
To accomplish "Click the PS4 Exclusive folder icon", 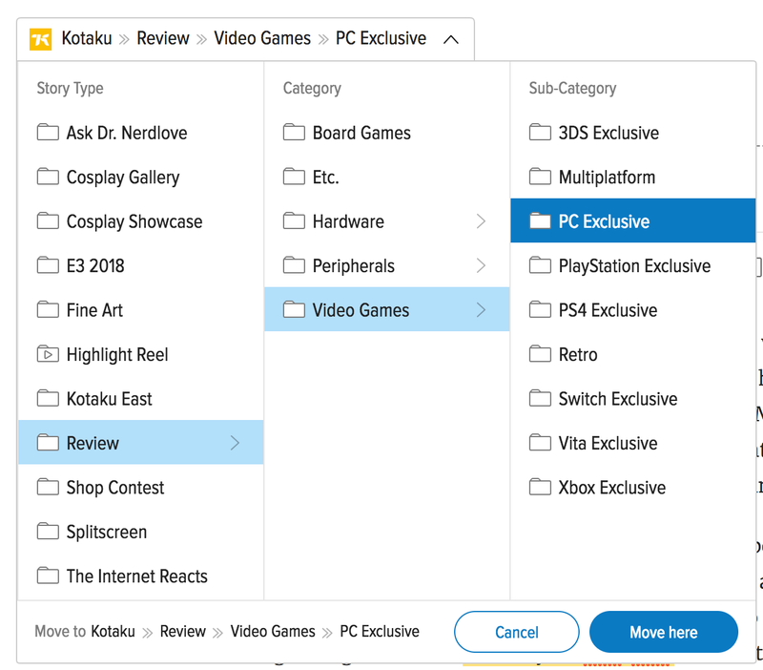I will pos(540,309).
